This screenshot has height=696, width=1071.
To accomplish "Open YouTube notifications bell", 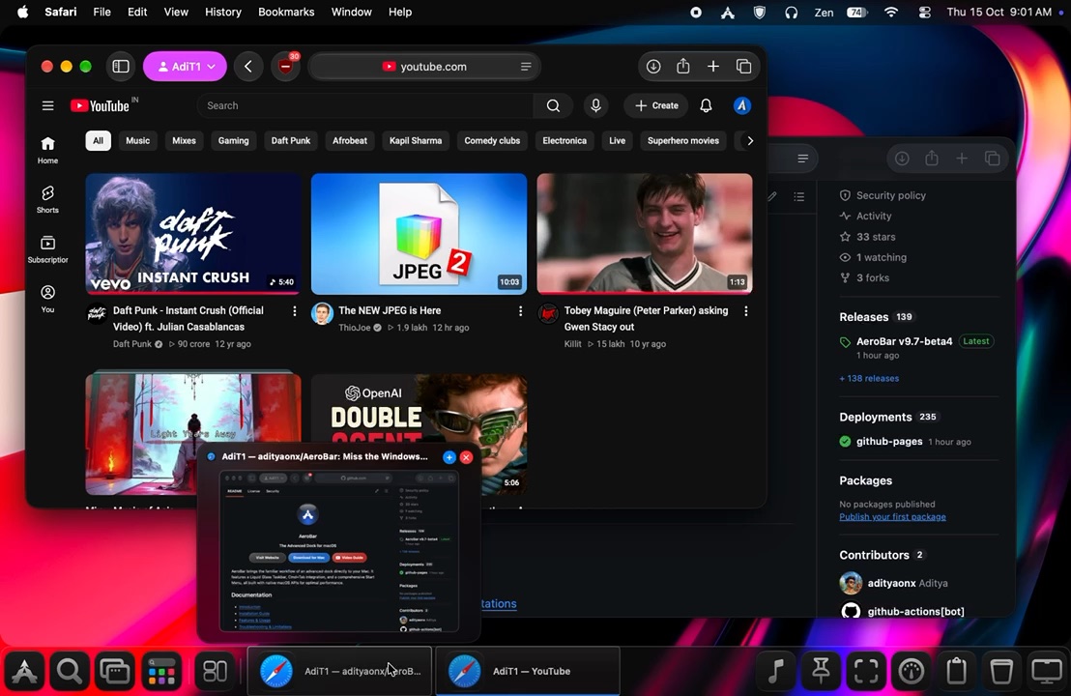I will click(x=707, y=106).
